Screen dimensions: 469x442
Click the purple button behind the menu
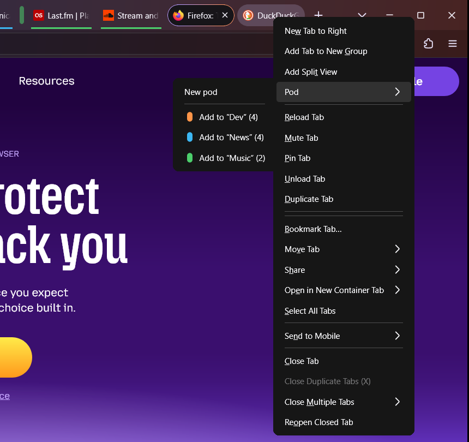pos(436,81)
